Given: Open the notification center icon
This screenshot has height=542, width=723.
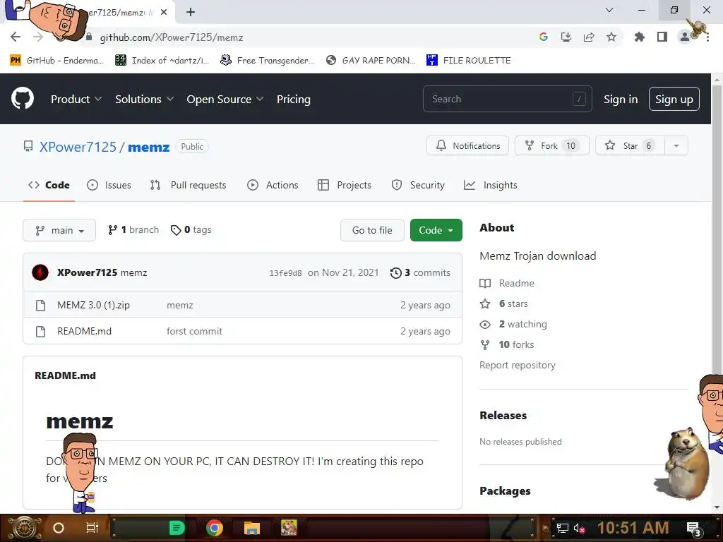Looking at the screenshot, I should click(x=694, y=529).
